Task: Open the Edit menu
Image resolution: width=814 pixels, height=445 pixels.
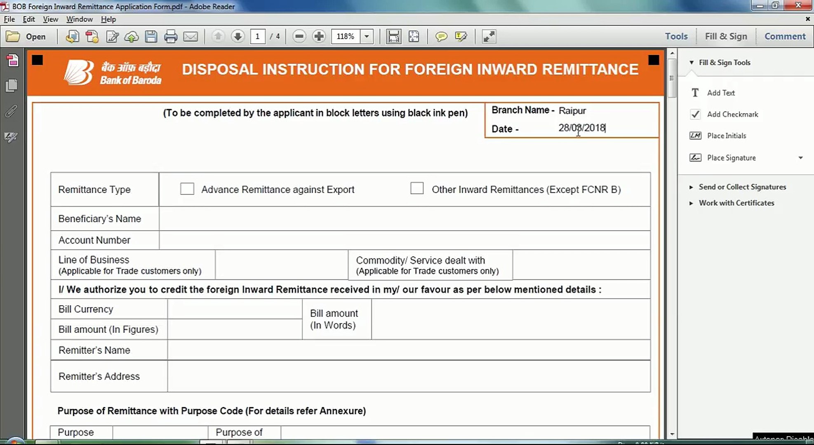Action: [28, 19]
